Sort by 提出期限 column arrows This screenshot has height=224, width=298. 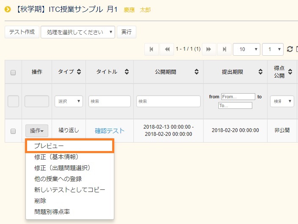click(260, 72)
